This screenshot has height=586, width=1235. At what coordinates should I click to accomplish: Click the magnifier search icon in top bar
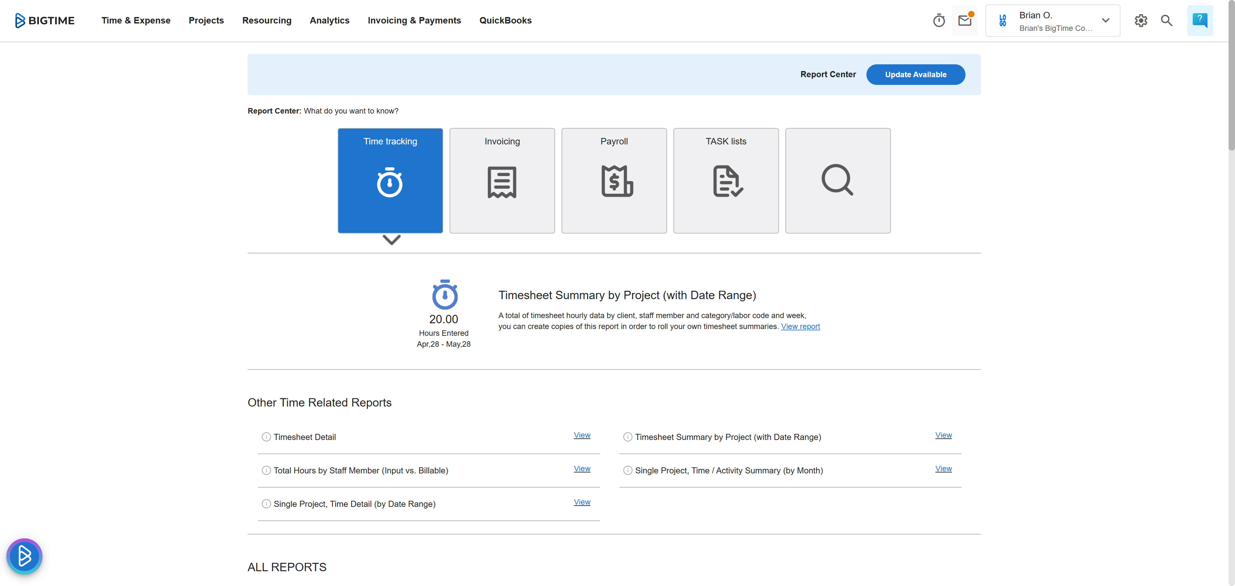1166,21
